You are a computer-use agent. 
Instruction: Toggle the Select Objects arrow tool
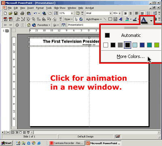(76, 19)
